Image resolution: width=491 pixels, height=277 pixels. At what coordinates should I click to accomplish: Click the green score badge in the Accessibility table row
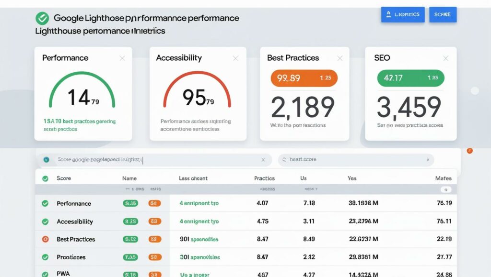coord(130,222)
